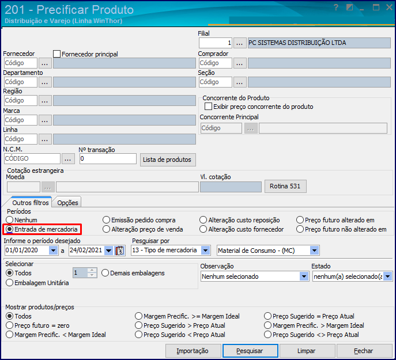Switch to Opções tab
The image size is (396, 360).
click(x=67, y=203)
